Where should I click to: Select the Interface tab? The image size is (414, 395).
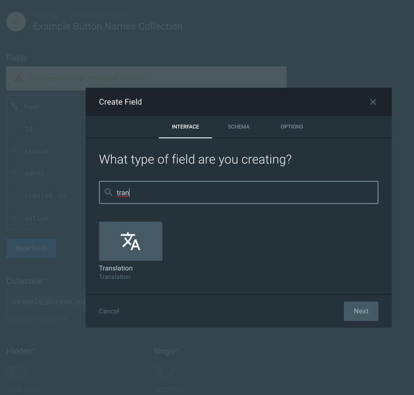coord(185,127)
